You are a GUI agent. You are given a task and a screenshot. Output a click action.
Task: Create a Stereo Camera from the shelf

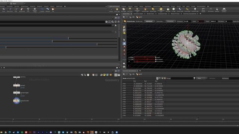(x=203, y=10)
